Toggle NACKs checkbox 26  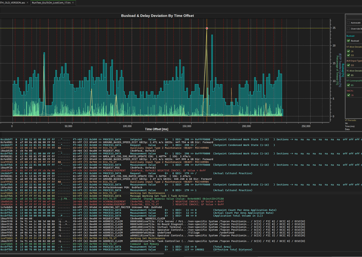(x=348, y=95)
